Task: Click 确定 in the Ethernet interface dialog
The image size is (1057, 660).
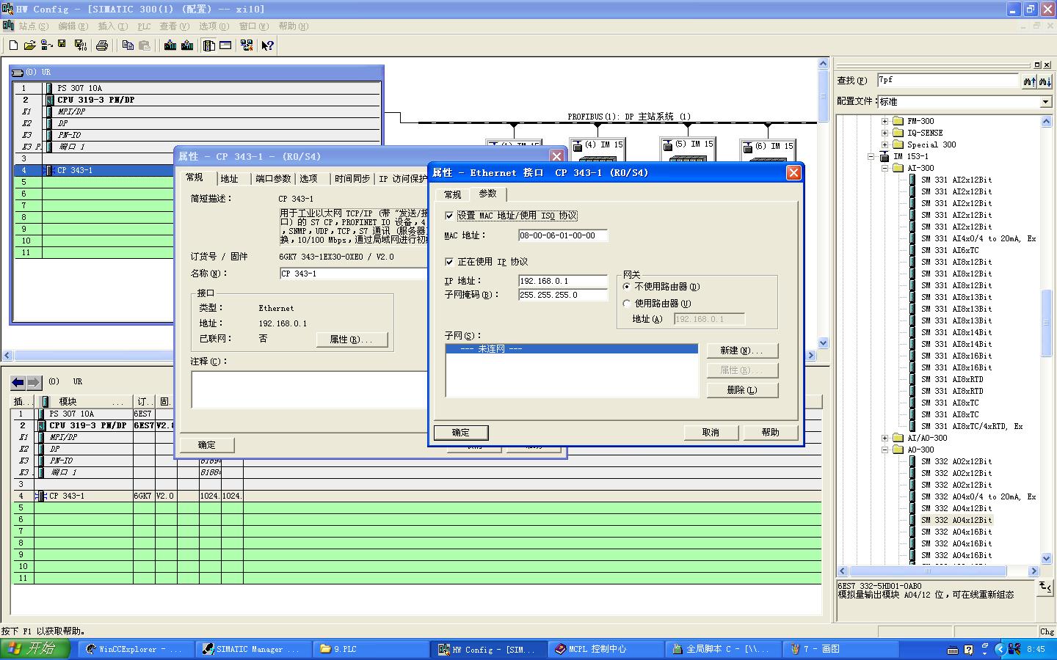Action: [461, 433]
